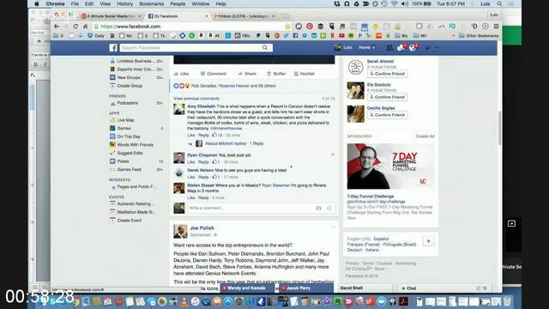
Task: Open the sticker icon in the comment box
Action: pos(329,208)
